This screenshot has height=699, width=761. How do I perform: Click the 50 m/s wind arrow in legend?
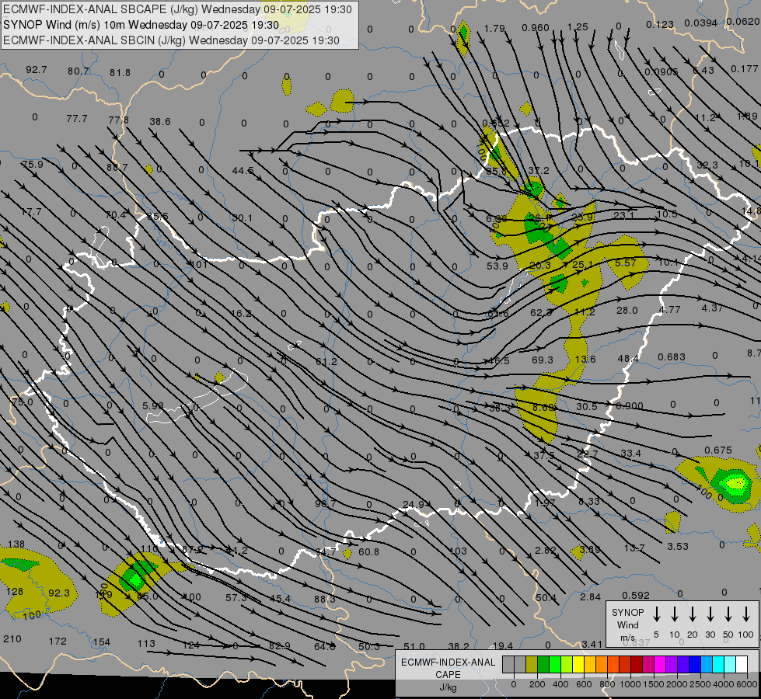[x=728, y=614]
